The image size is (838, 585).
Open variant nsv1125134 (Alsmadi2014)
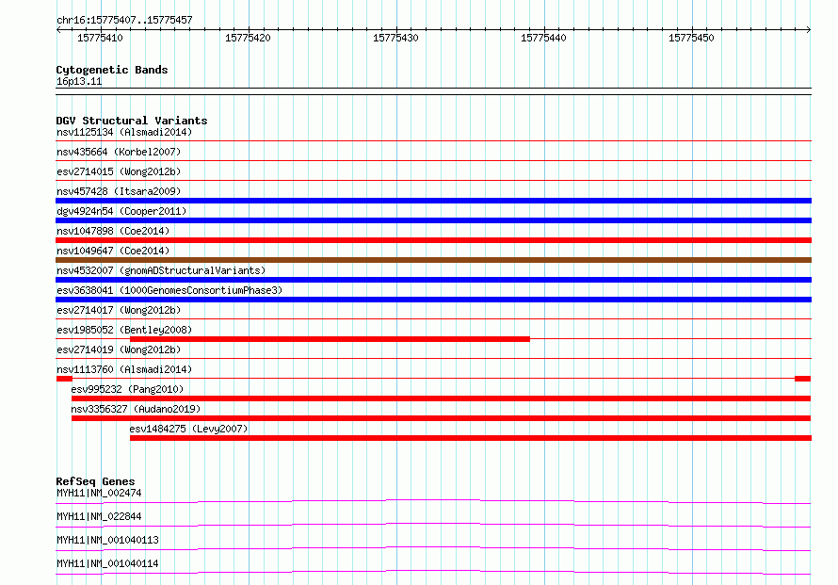pyautogui.click(x=124, y=132)
